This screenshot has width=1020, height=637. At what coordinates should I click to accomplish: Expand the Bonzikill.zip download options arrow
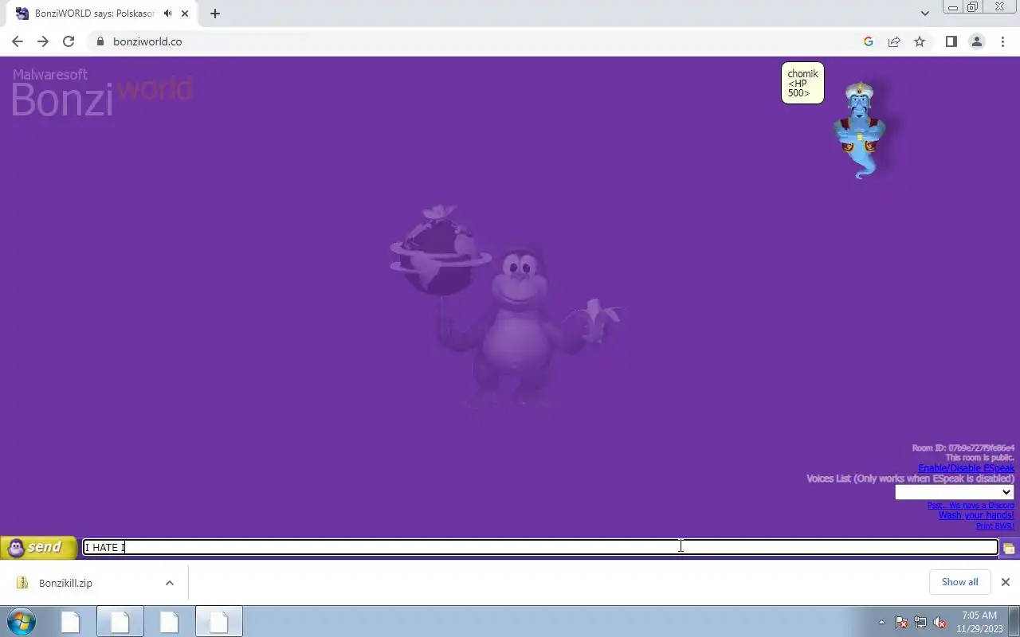tap(170, 583)
